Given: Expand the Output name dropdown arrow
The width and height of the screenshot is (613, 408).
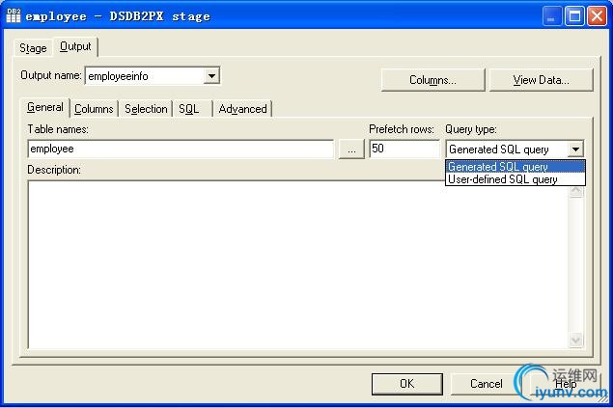Looking at the screenshot, I should (211, 76).
